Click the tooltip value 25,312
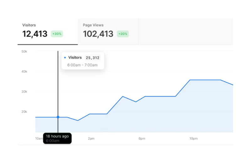 93,58
